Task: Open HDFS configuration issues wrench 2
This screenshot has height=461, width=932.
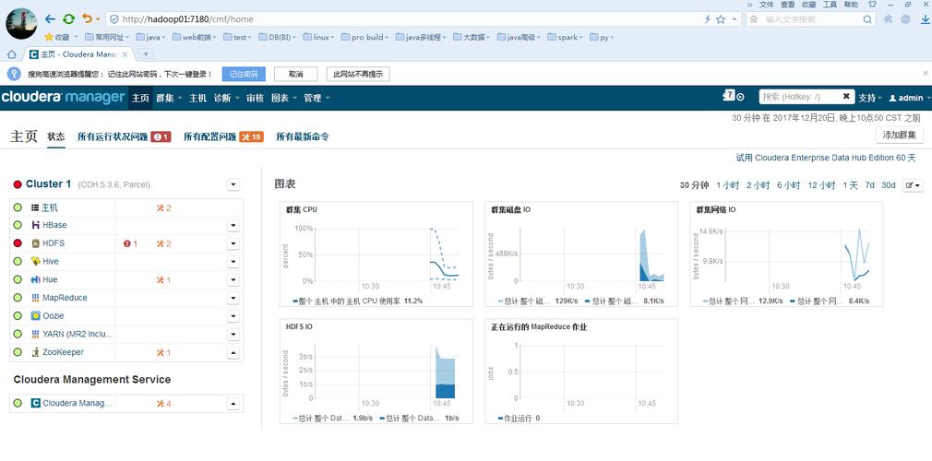Action: (163, 243)
